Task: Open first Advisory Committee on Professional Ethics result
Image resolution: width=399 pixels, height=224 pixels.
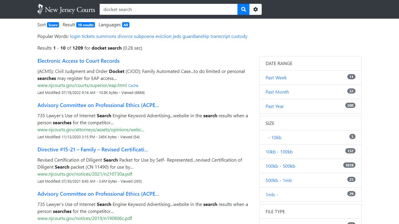Action: point(98,105)
